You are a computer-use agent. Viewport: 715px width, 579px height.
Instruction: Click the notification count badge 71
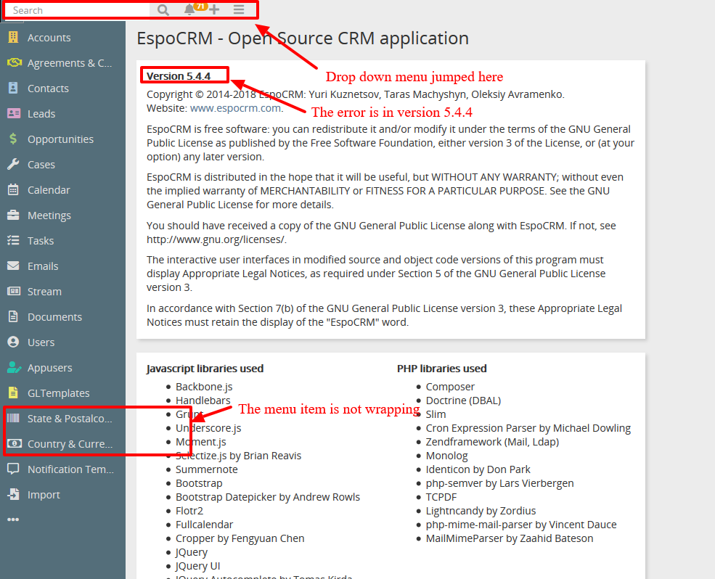(x=200, y=6)
